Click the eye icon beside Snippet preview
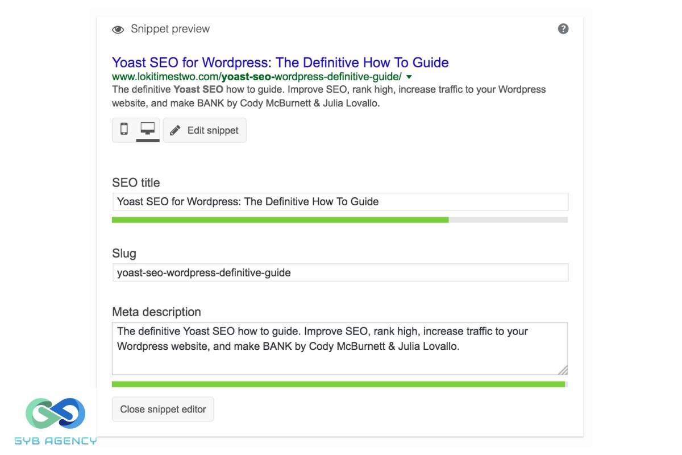This screenshot has height=455, width=682. 118,30
